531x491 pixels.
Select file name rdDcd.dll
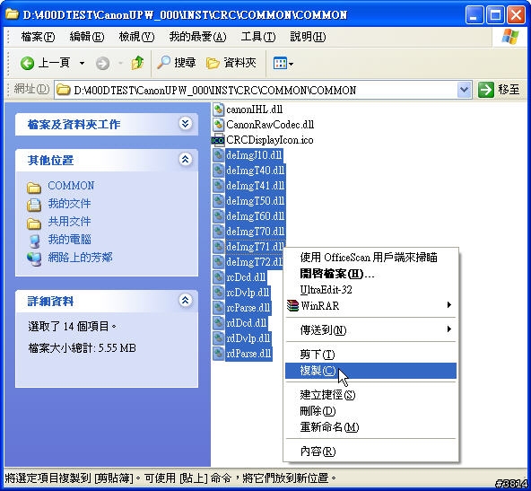coord(247,323)
